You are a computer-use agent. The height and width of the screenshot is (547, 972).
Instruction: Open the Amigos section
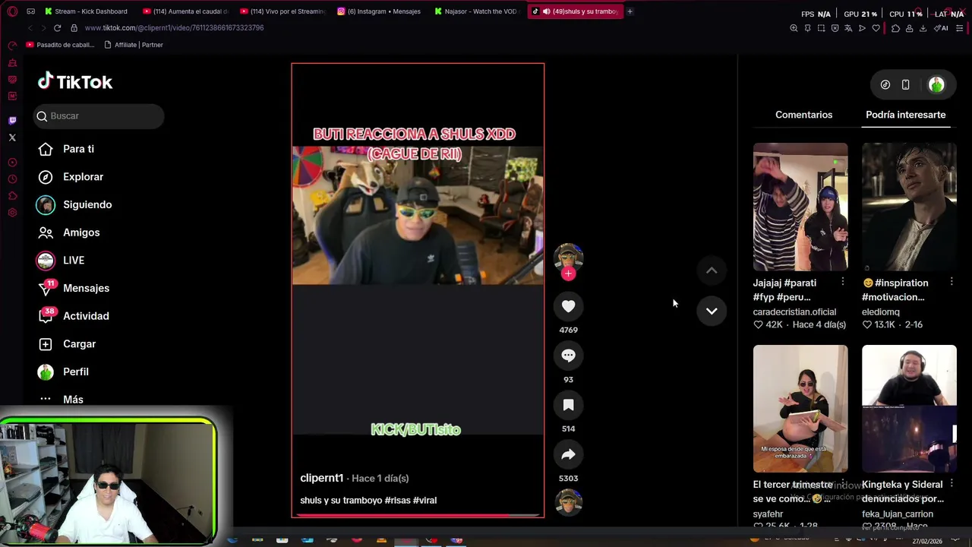pyautogui.click(x=69, y=232)
